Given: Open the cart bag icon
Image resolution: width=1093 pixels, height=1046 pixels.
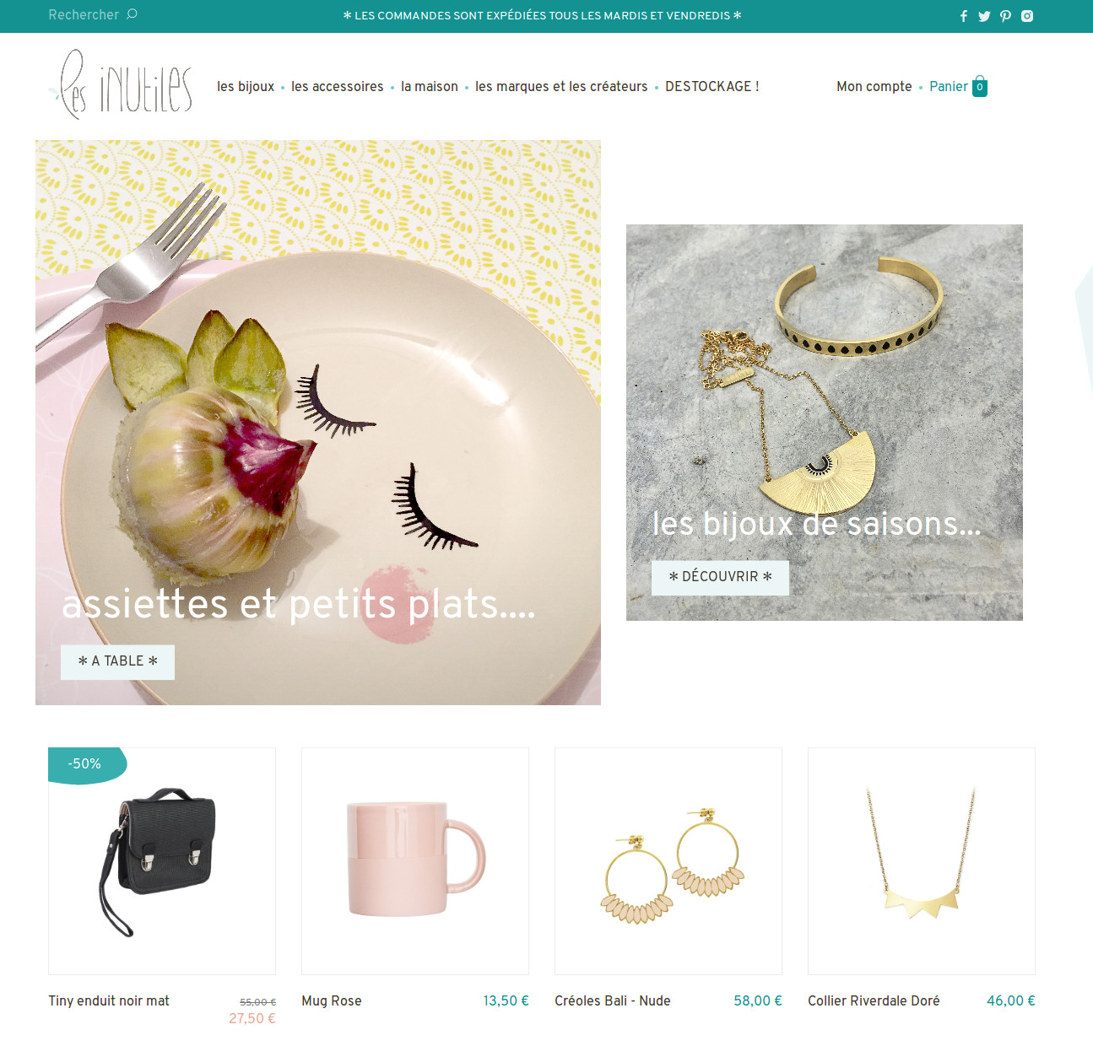Looking at the screenshot, I should 980,86.
